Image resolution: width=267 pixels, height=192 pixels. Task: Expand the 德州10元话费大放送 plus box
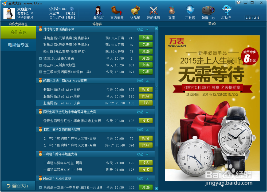pos(41,58)
